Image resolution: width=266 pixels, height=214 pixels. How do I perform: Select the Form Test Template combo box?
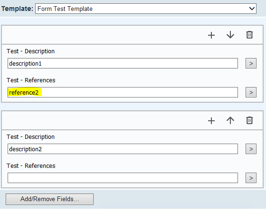tap(146, 9)
